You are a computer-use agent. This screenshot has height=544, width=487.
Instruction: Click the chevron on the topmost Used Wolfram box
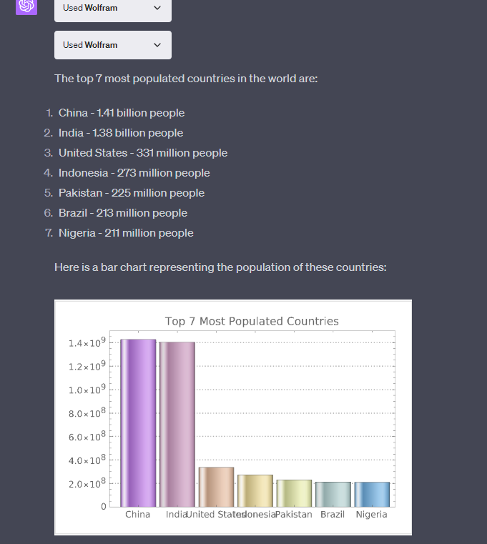coord(157,8)
